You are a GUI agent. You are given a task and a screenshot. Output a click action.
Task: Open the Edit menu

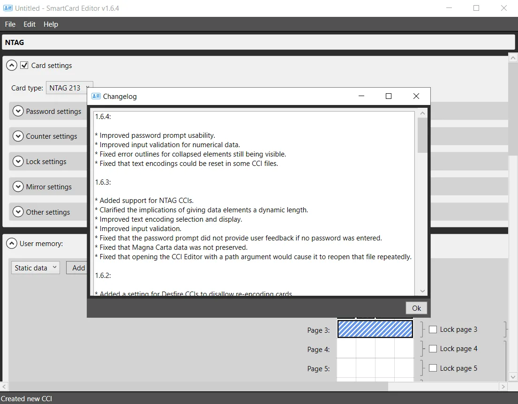[30, 24]
